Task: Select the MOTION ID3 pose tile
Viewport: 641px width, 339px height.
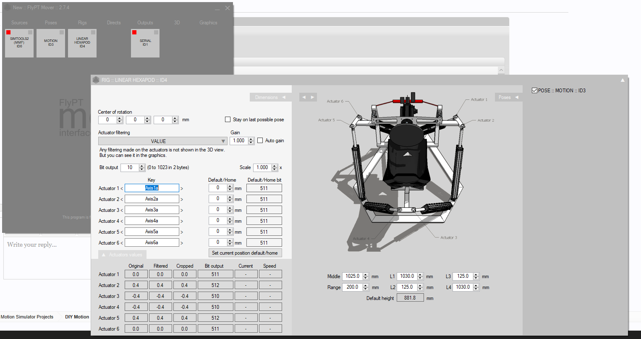Action: coord(51,43)
